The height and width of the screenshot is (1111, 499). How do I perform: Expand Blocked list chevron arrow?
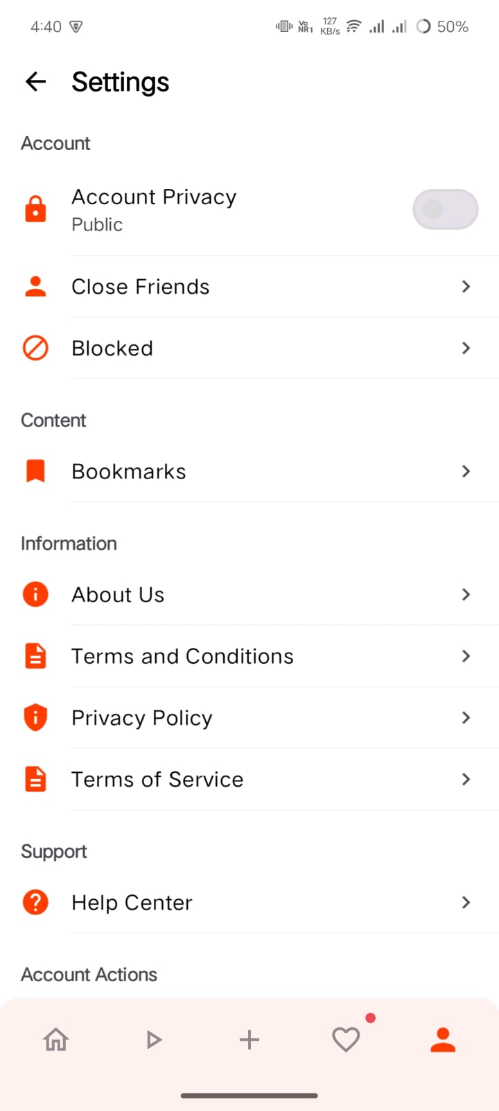click(466, 348)
